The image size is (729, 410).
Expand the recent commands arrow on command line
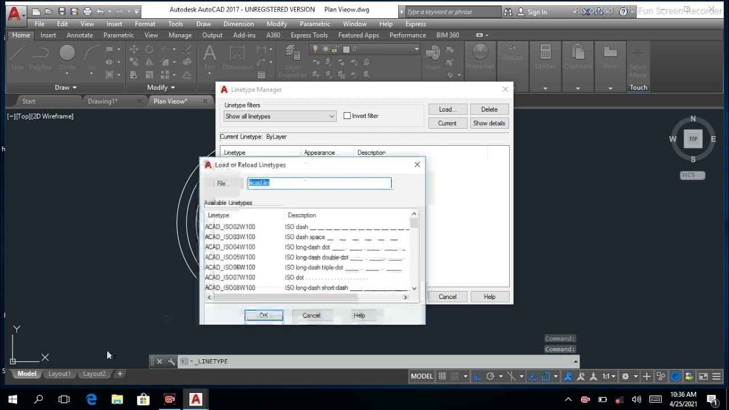click(x=576, y=362)
